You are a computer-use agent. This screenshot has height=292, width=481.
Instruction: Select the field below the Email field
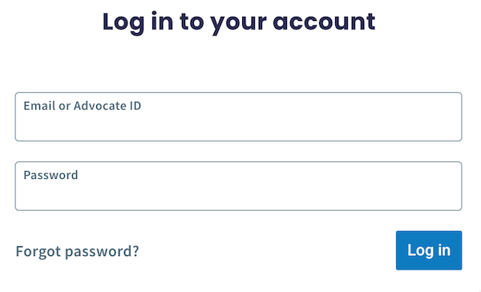[238, 186]
